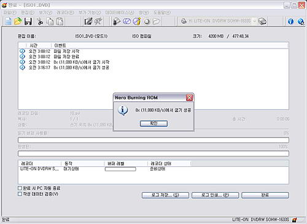Click the 준비상태 recorder status cell
The height and width of the screenshot is (224, 307).
coord(158,169)
